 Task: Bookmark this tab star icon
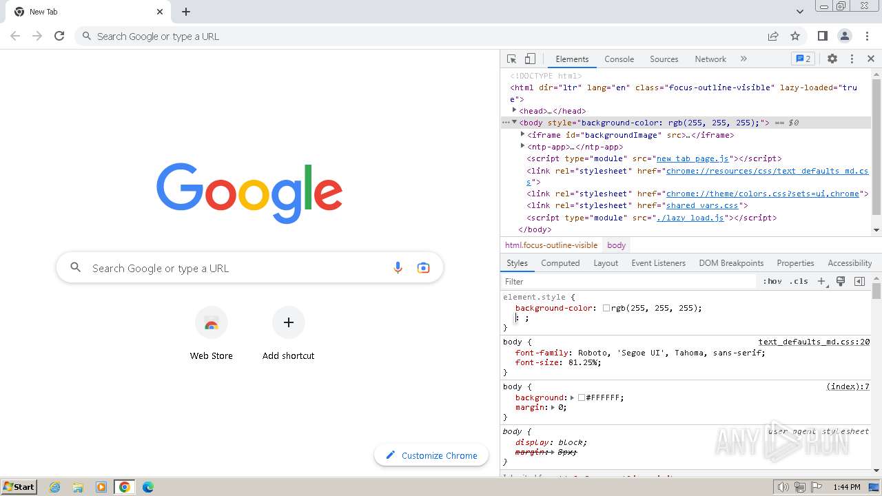point(795,37)
